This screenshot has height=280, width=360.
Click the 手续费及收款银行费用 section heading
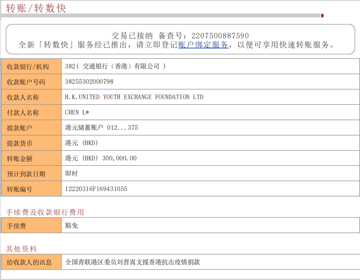click(45, 212)
